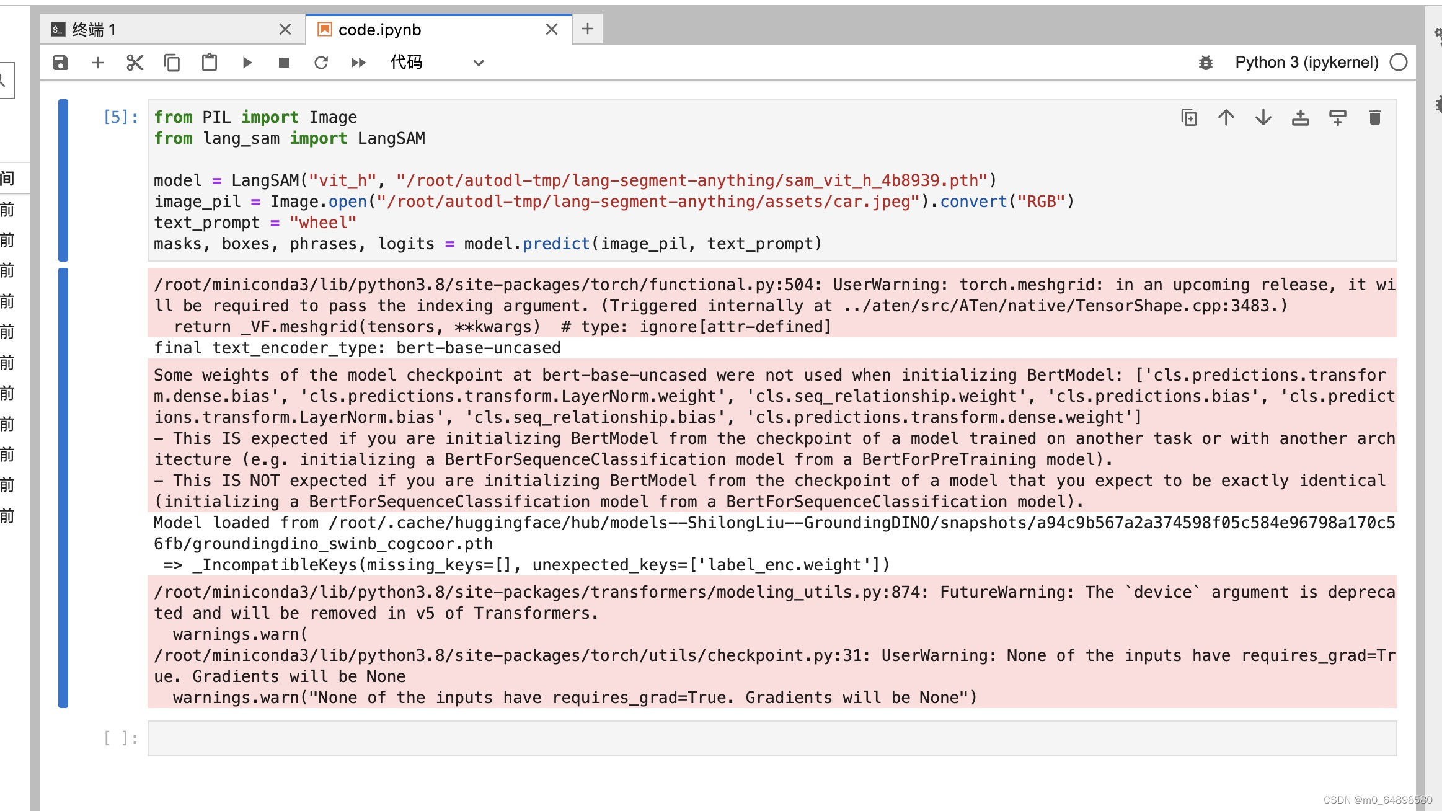Screen dimensions: 1442x811
Task: Move the cell down with the arrow
Action: 1263,118
